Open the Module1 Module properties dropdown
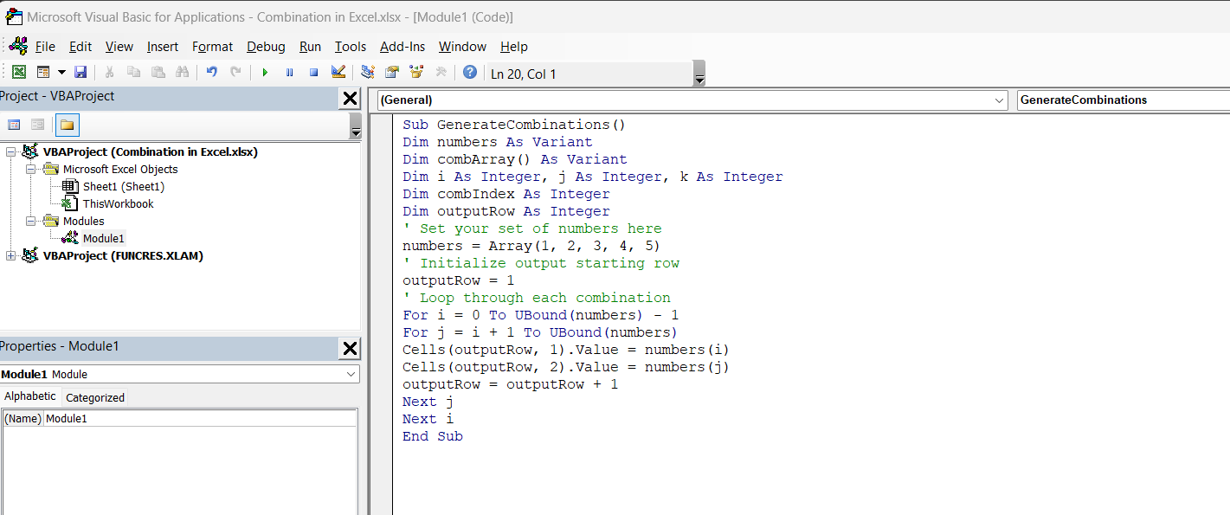 coord(351,374)
